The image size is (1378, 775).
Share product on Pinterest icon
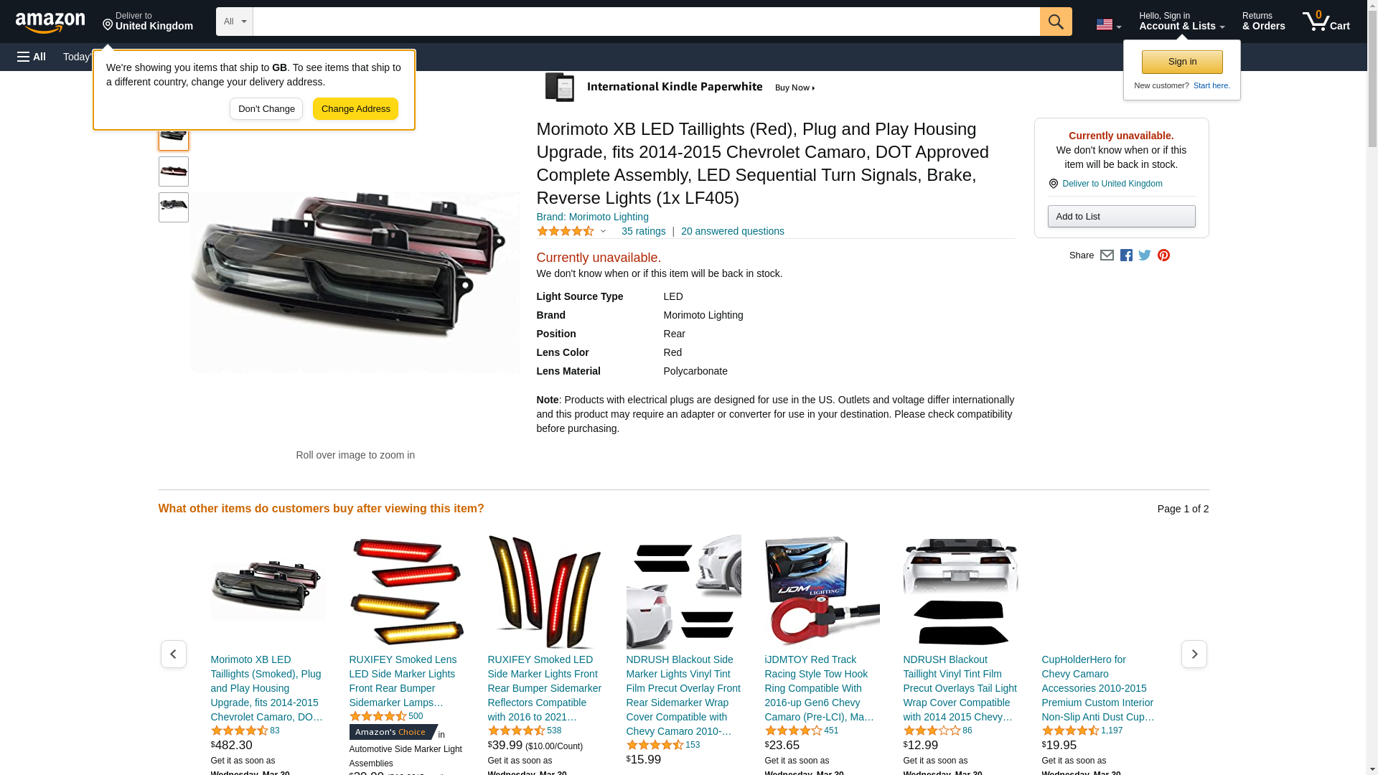1163,255
